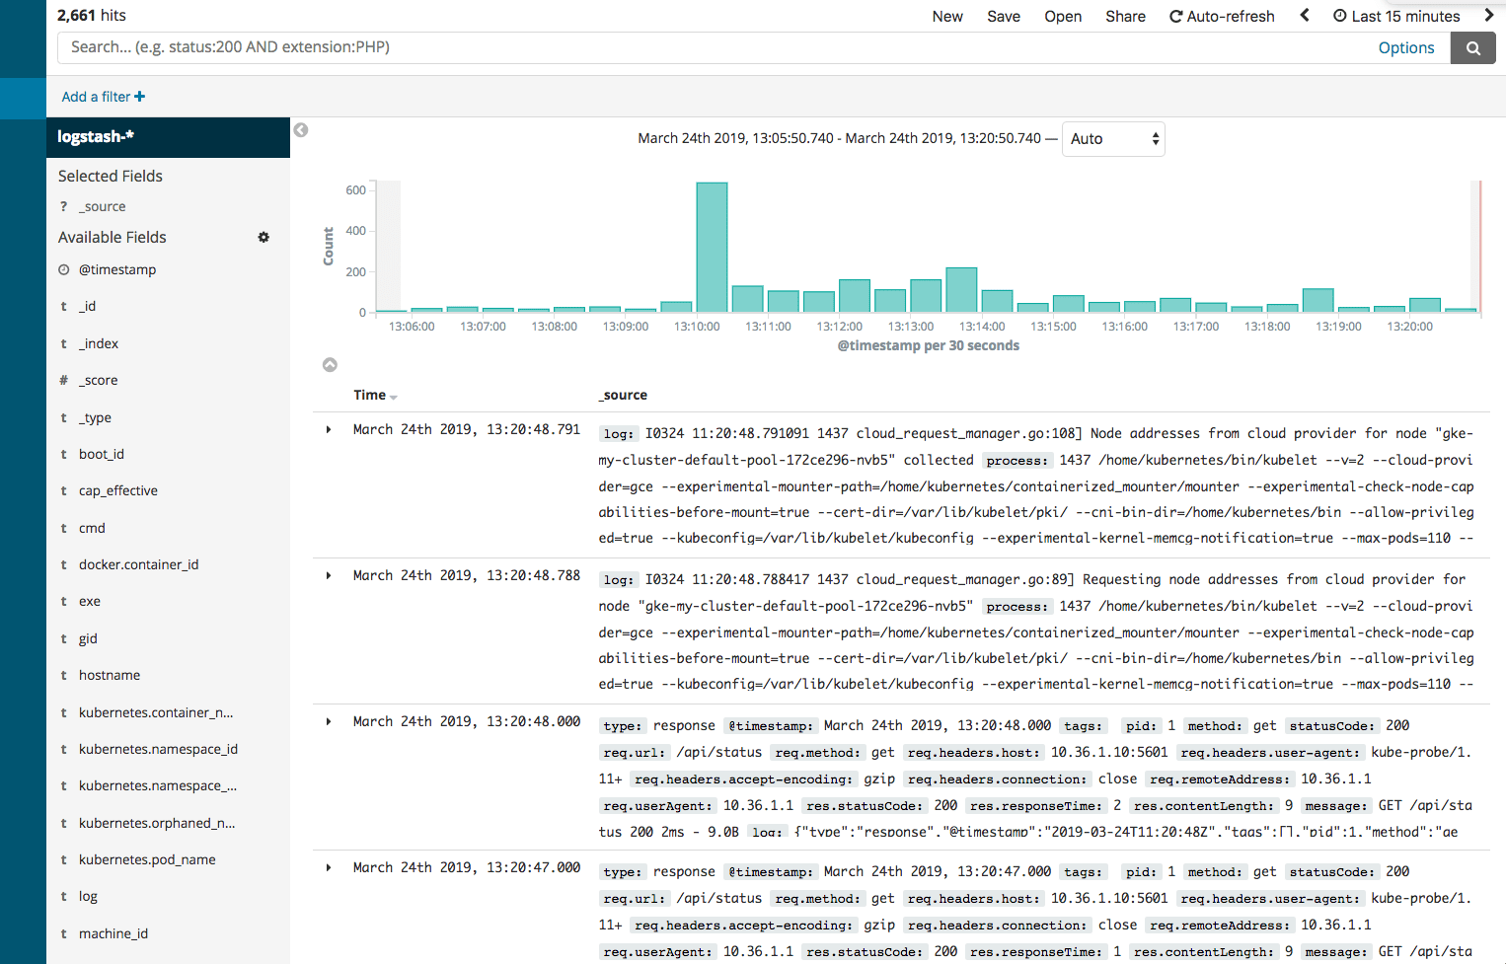
Task: Click Open in the top menu
Action: pos(1063,16)
